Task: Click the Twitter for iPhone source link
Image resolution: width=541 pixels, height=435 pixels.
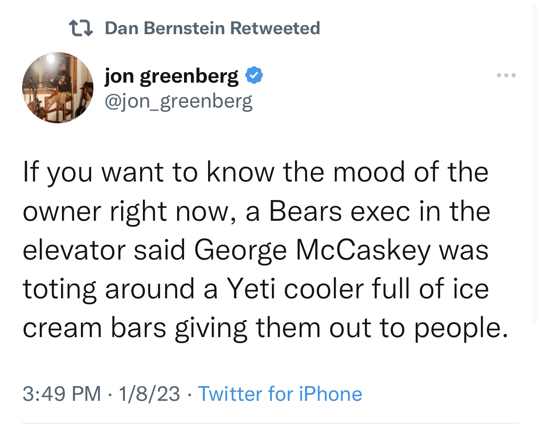Action: pos(280,394)
